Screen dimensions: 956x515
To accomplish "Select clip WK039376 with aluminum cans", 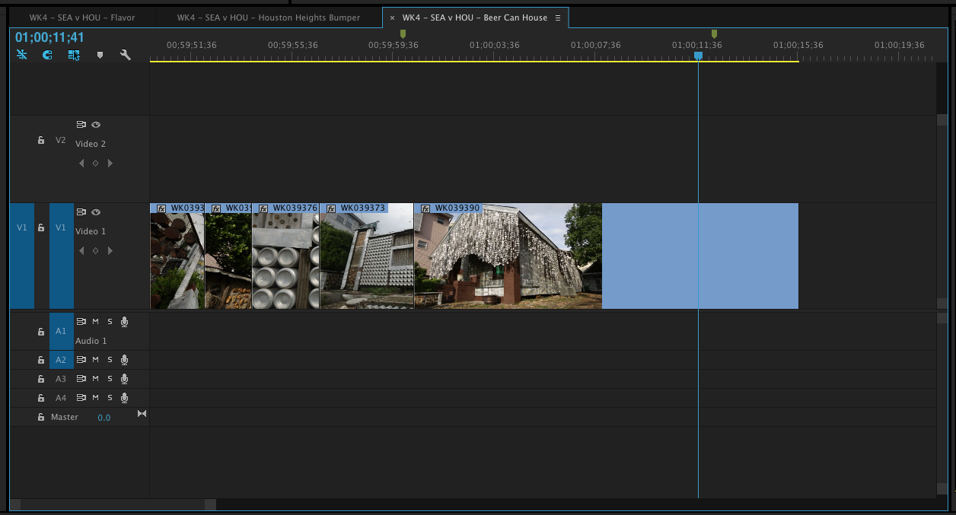I will [x=285, y=256].
